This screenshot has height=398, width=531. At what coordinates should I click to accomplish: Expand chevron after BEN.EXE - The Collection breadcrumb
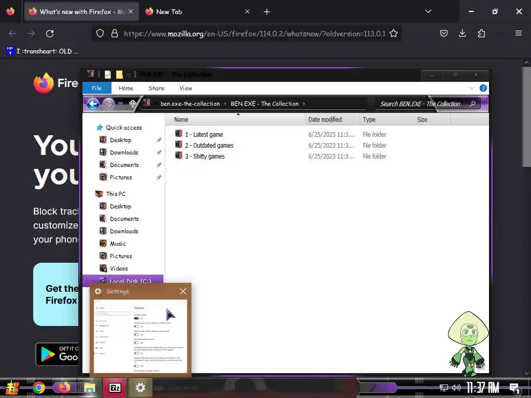pyautogui.click(x=304, y=104)
